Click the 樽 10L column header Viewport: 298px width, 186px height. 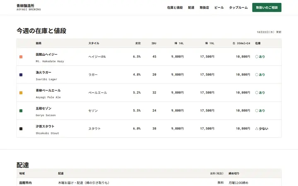click(179, 43)
